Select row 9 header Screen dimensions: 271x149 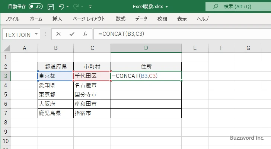point(6,132)
